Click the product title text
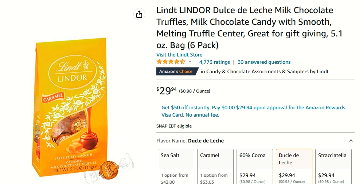The width and height of the screenshot is (363, 184). [x=249, y=28]
